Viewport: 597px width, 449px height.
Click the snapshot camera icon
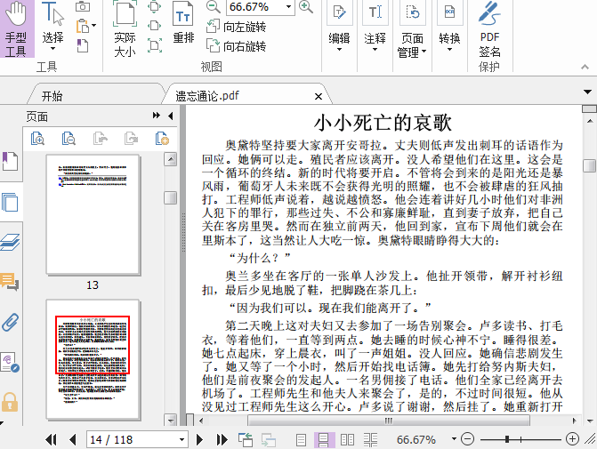pos(83,6)
